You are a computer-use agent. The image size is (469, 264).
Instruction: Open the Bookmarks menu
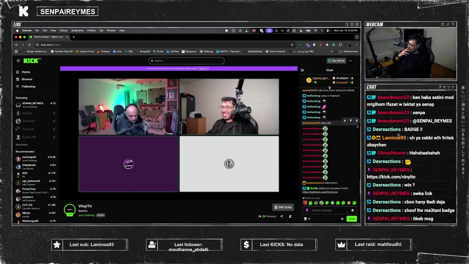[x=77, y=30]
